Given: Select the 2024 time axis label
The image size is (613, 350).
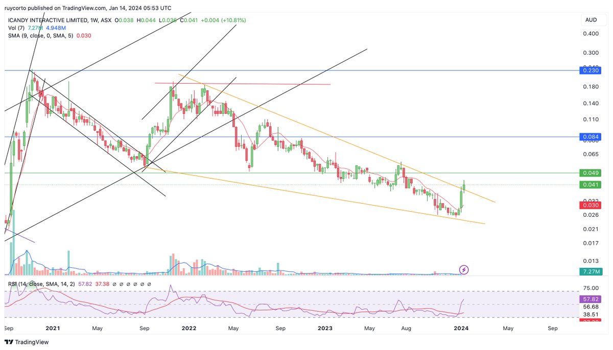Looking at the screenshot, I should 462,329.
